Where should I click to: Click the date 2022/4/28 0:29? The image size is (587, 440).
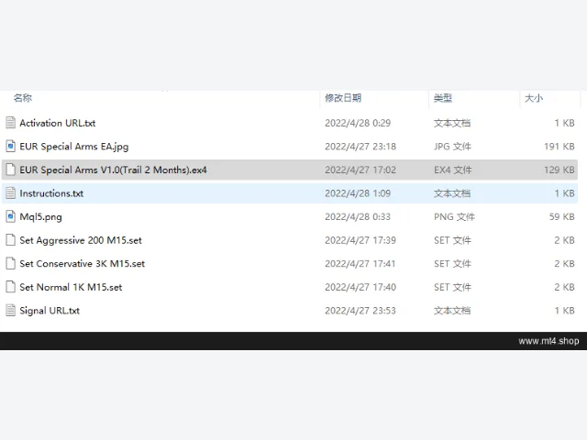click(x=358, y=123)
